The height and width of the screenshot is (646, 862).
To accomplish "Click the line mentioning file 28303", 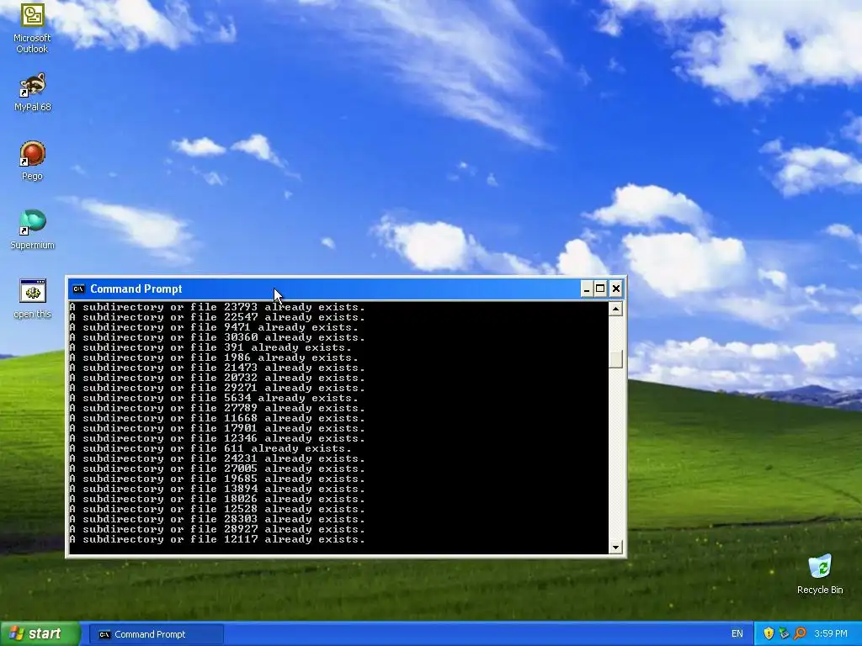I will pos(217,519).
